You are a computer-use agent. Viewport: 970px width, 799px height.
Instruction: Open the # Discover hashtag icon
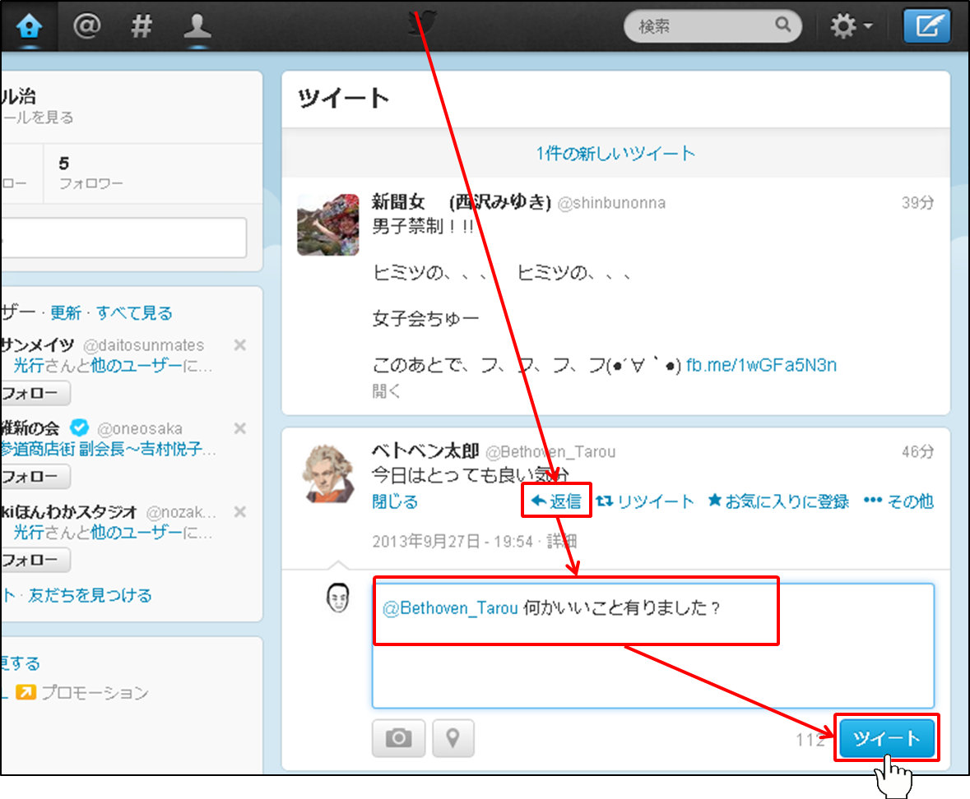coord(142,26)
